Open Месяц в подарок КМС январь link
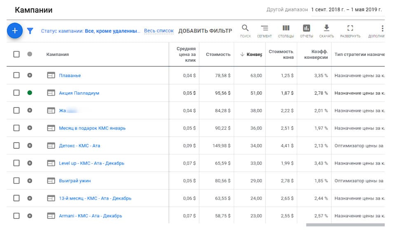The height and width of the screenshot is (230, 396). pos(92,128)
